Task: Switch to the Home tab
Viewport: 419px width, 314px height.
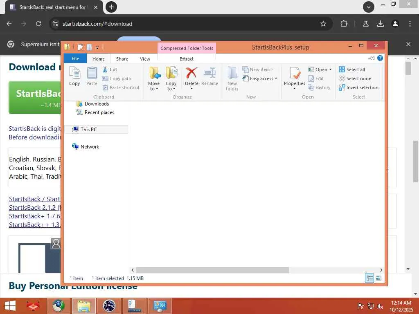Action: [99, 59]
